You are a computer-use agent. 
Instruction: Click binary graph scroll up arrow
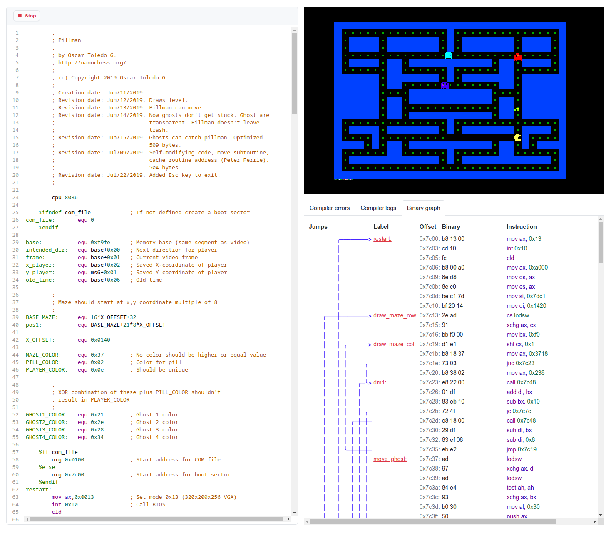click(601, 219)
